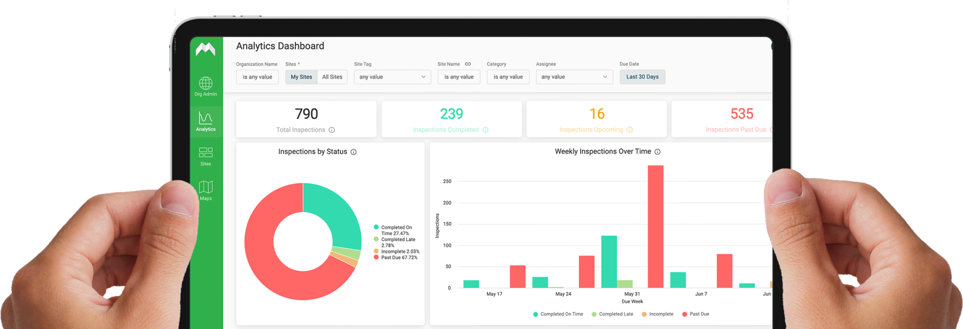Click Maps sidebar label
Screen dimensions: 963x329
point(205,198)
